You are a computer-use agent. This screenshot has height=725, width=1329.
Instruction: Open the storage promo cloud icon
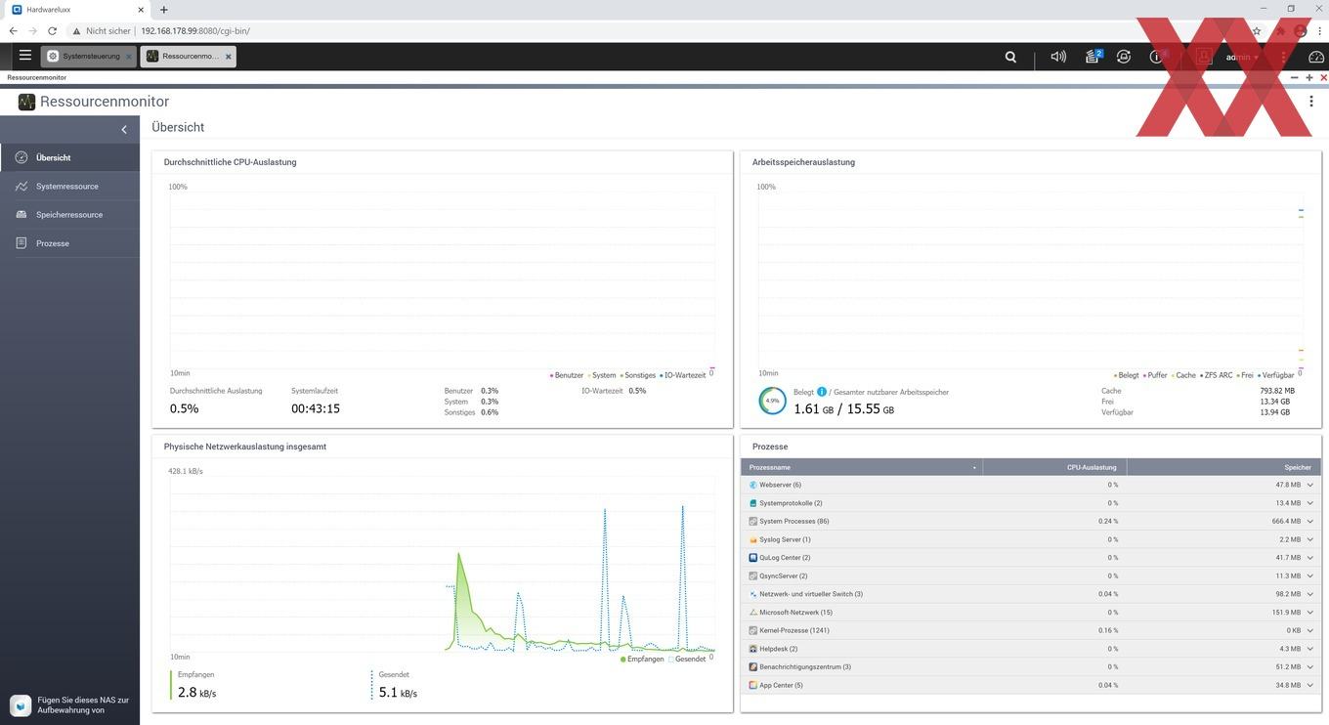[x=21, y=704]
